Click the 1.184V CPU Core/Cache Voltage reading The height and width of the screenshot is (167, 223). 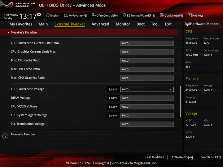tap(113, 89)
